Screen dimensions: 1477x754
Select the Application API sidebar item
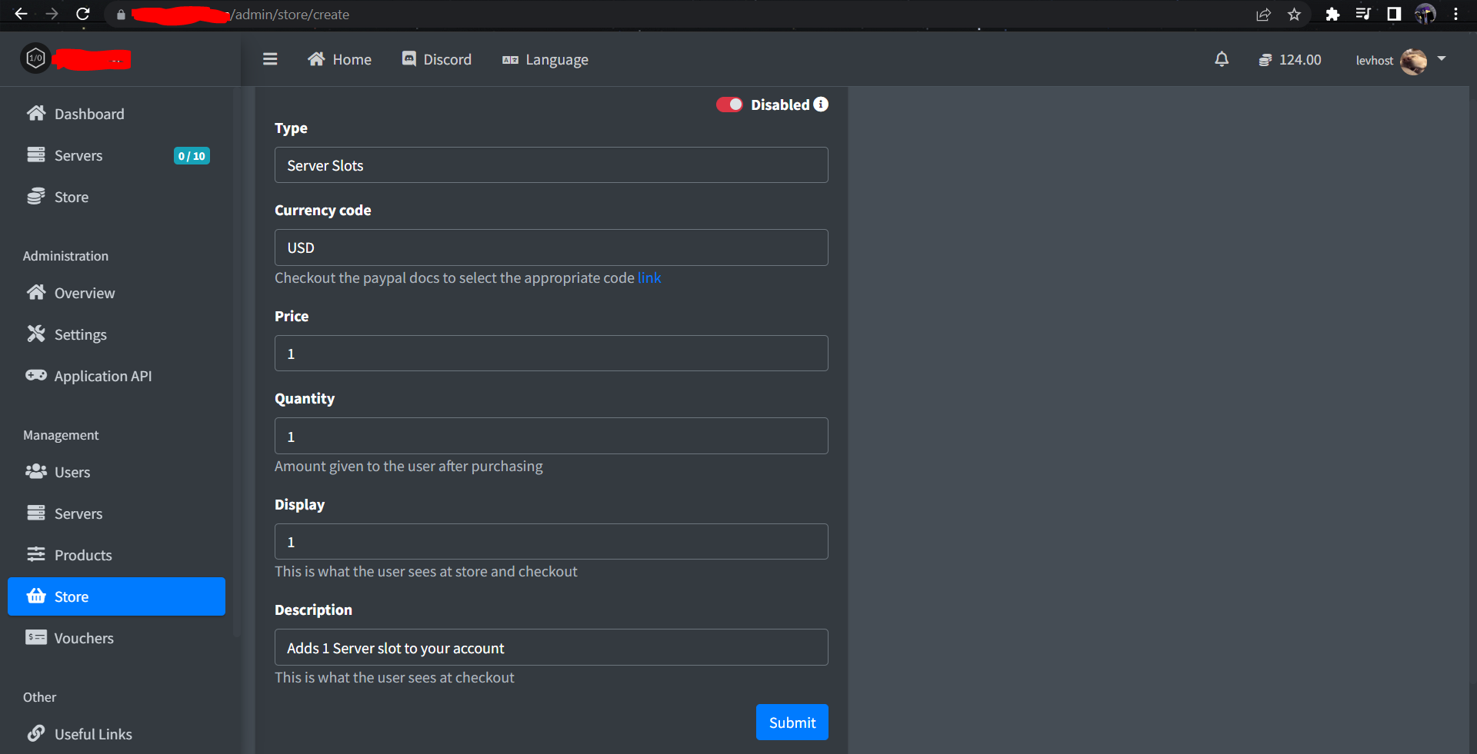coord(103,376)
